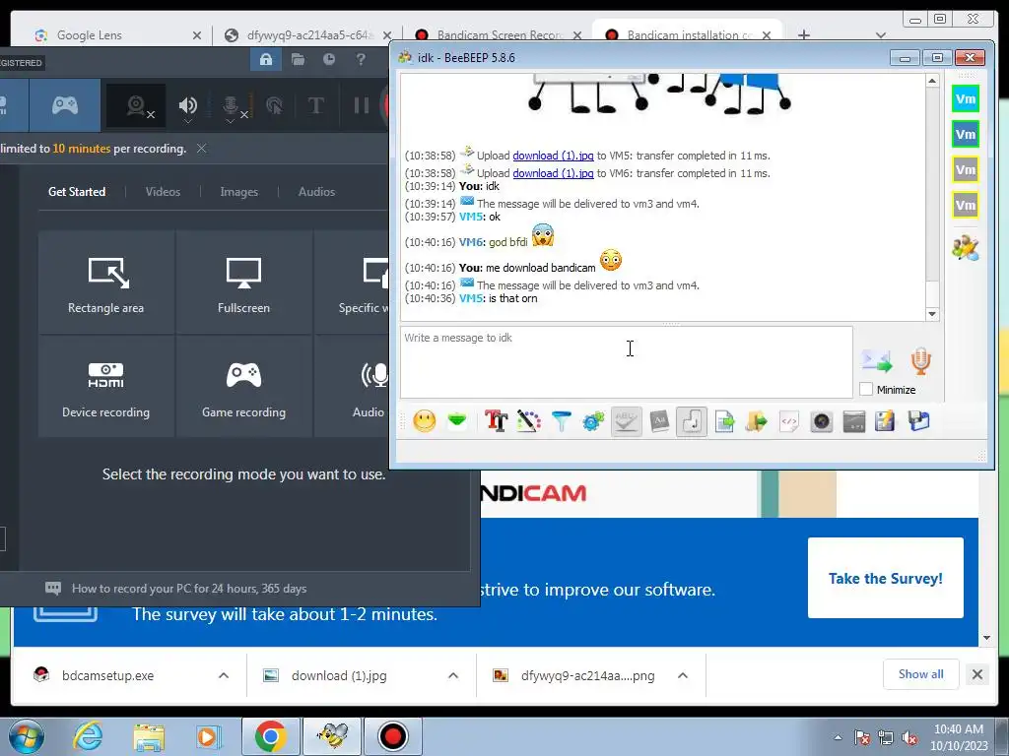Select Bandicam game recording mode gamepad tab
This screenshot has width=1009, height=756.
click(x=65, y=105)
